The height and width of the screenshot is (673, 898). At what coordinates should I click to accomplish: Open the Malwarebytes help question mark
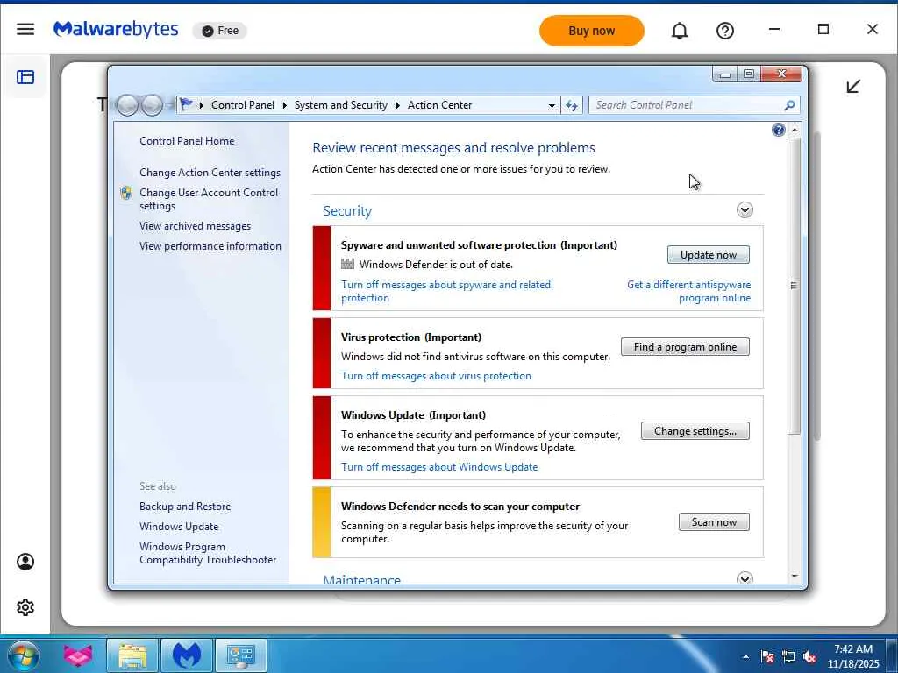(725, 31)
